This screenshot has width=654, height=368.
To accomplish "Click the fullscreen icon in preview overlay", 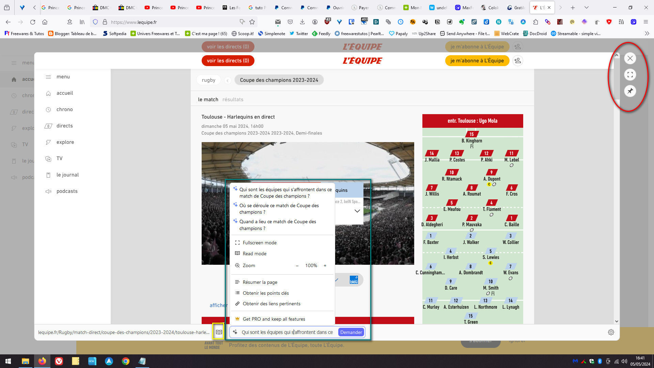I will tap(630, 75).
